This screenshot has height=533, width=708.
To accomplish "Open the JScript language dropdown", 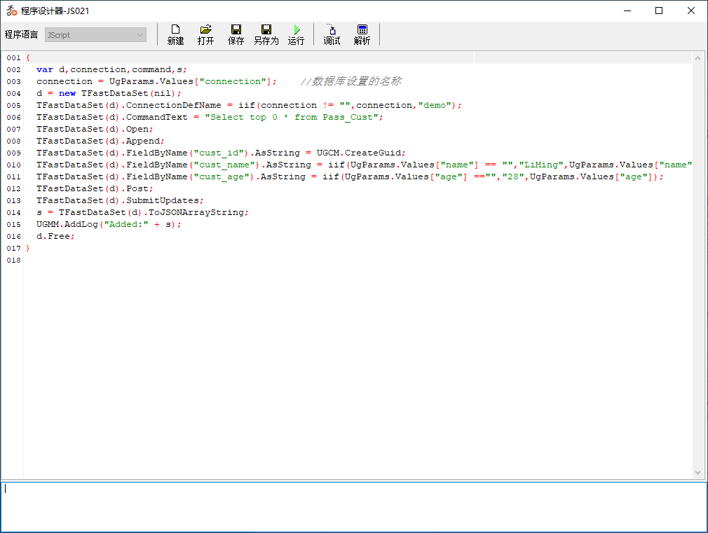I will point(95,35).
